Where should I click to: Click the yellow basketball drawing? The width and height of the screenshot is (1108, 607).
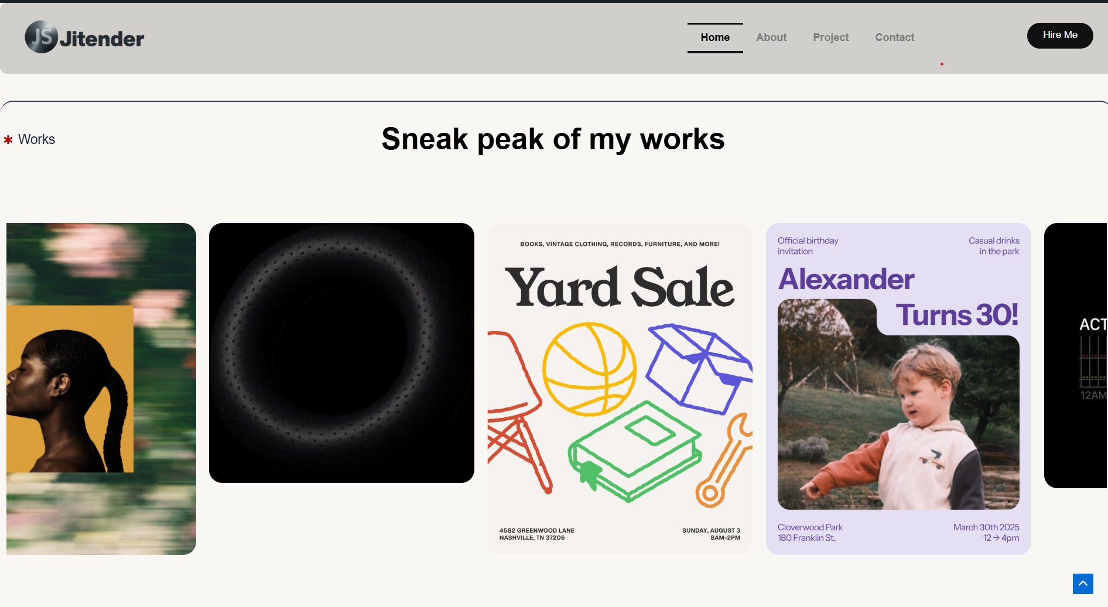tap(589, 369)
